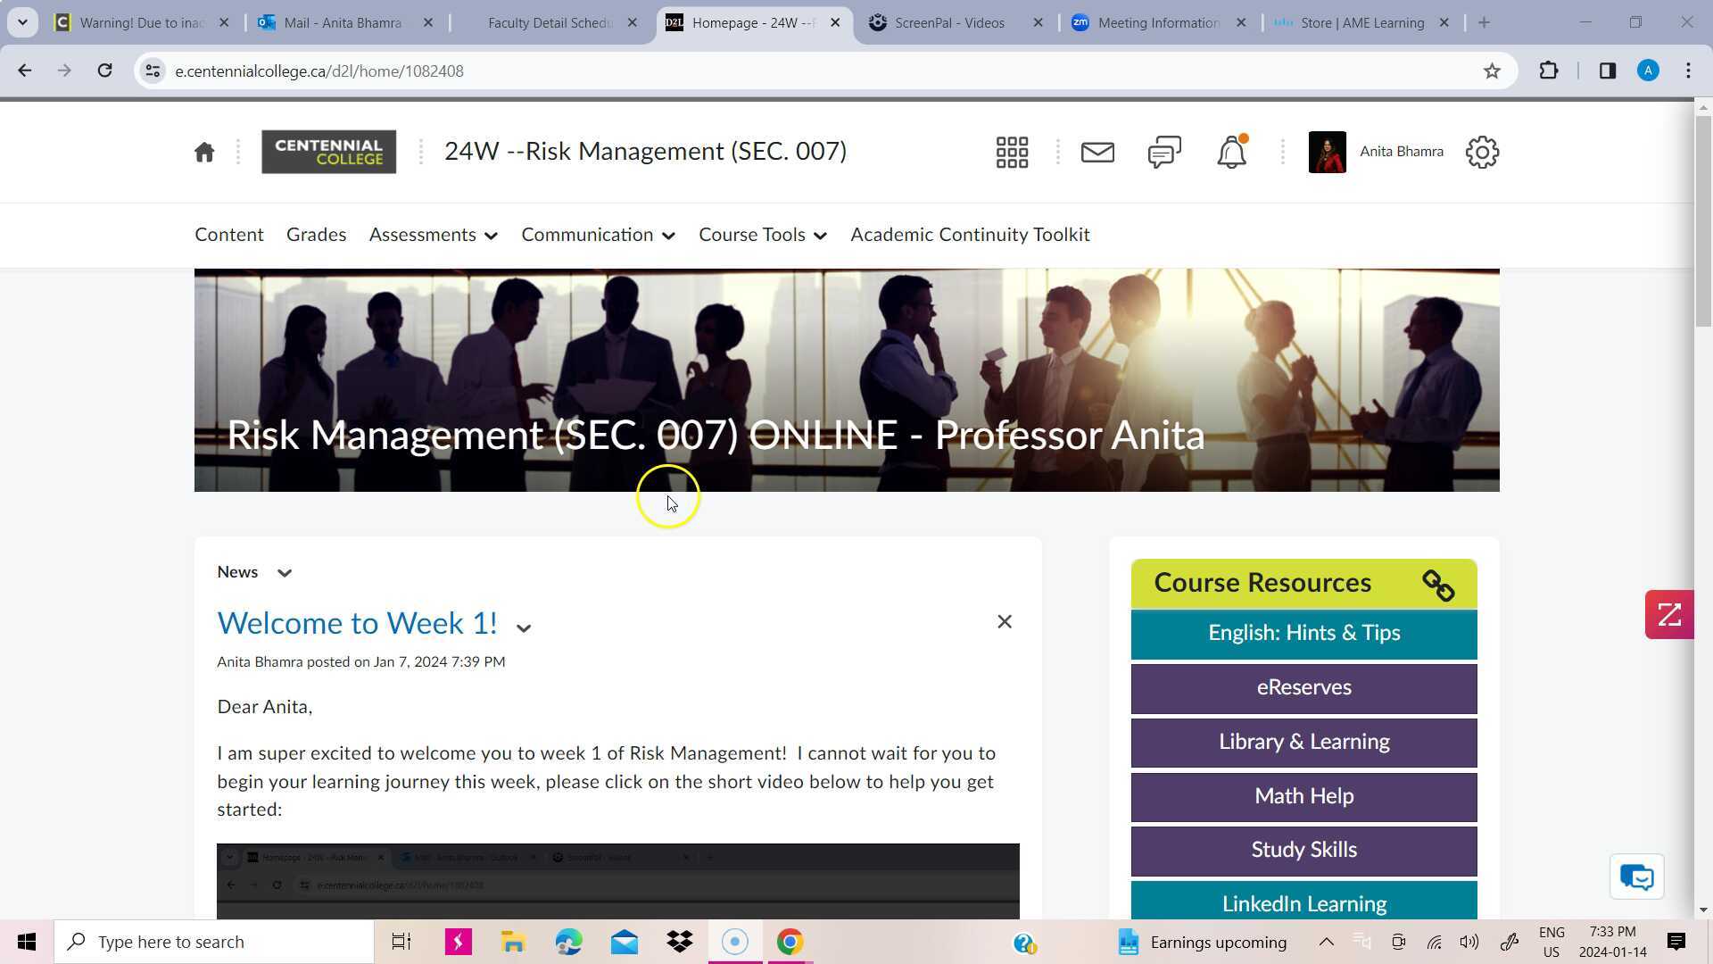The image size is (1713, 964).
Task: Click Anita Bhamra's profile picture
Action: 1327,152
